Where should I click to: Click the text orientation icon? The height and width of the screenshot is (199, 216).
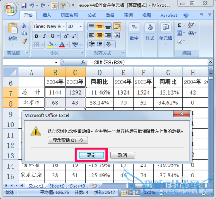[x=109, y=44]
